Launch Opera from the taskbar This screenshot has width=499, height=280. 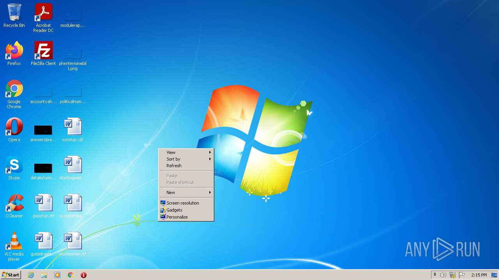(83, 275)
